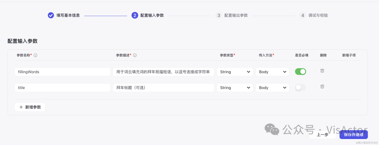Viewport: 379px width, 145px height.
Task: Click 上一步 button
Action: [x=323, y=134]
